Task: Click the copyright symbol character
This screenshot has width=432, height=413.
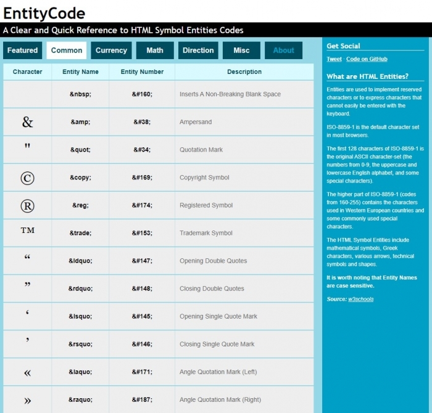Action: point(27,178)
